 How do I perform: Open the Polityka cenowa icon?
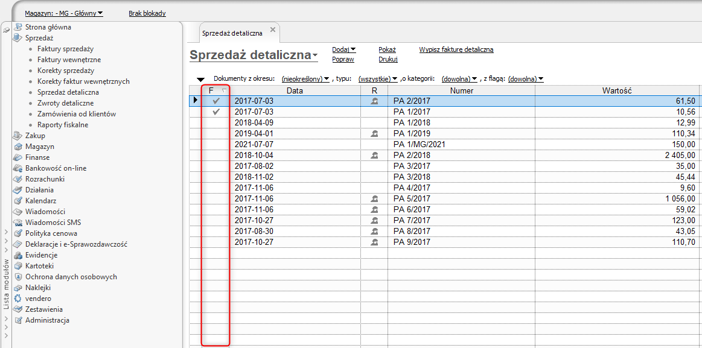[18, 233]
